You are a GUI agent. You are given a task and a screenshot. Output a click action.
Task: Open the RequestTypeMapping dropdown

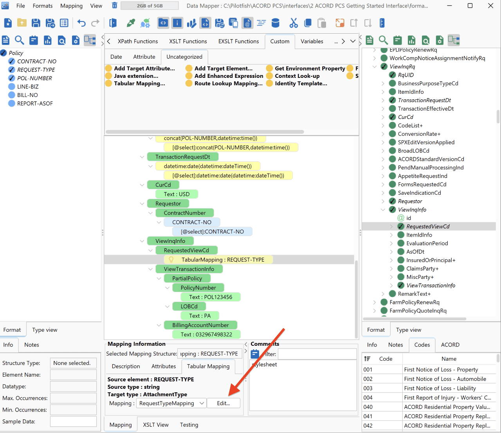(171, 403)
